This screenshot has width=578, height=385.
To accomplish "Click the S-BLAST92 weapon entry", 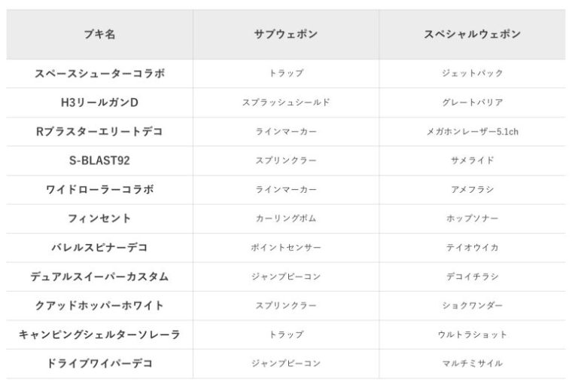I will coord(99,160).
